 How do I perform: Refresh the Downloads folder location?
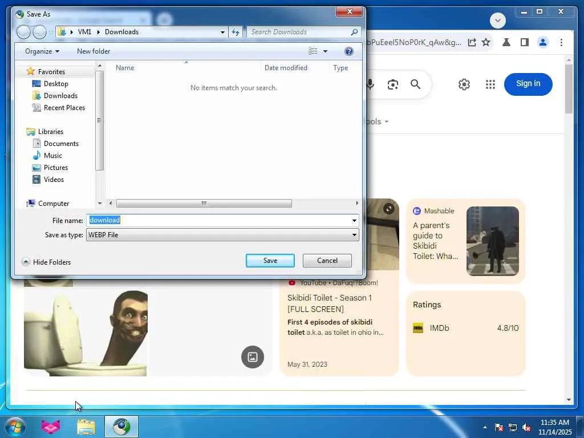tap(236, 32)
